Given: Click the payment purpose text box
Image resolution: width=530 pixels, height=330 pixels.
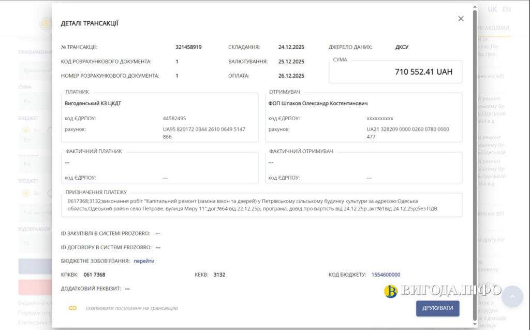Looking at the screenshot, I should coord(261,205).
